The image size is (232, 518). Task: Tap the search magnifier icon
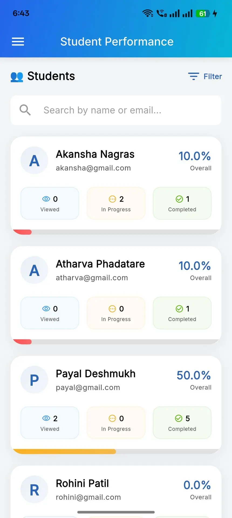click(x=25, y=110)
